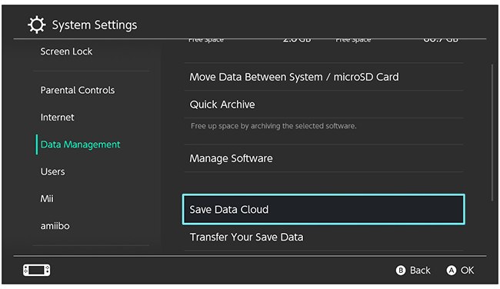Viewport: 500px width, 289px height.
Task: Open Screen Lock settings
Action: coord(66,51)
